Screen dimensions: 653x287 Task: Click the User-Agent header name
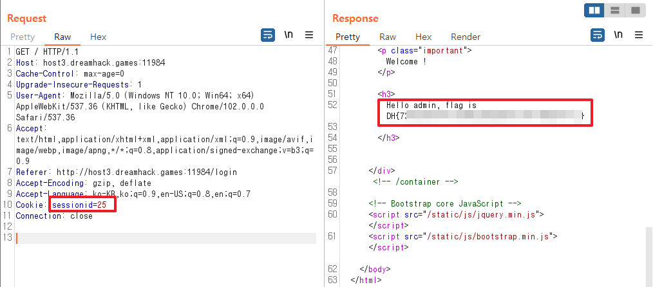tap(38, 96)
